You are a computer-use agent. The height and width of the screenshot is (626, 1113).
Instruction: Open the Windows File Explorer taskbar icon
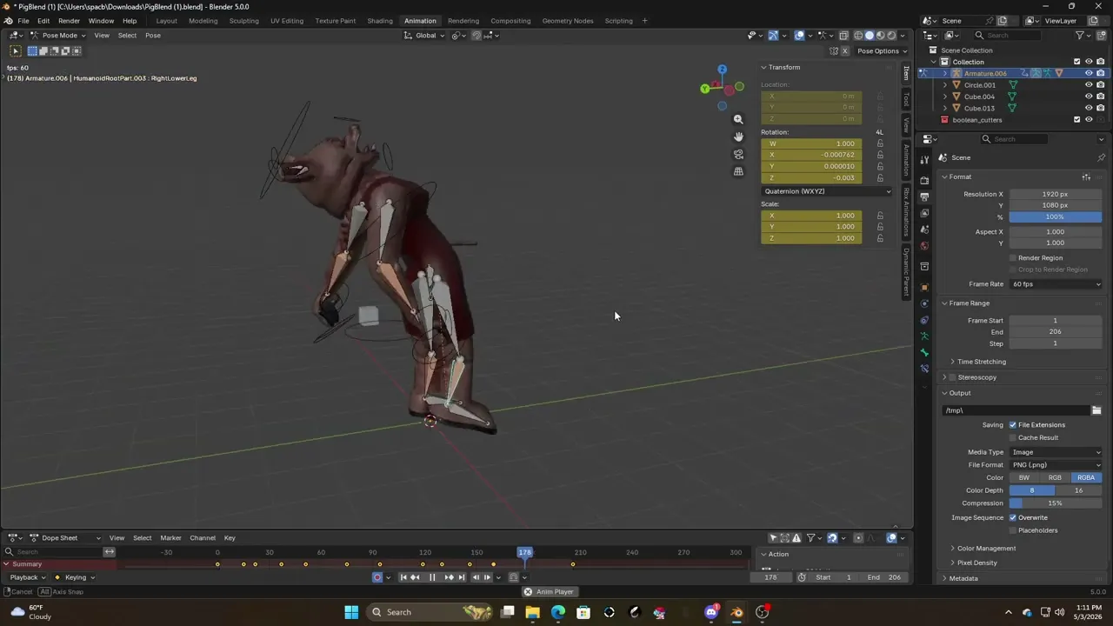pyautogui.click(x=532, y=612)
